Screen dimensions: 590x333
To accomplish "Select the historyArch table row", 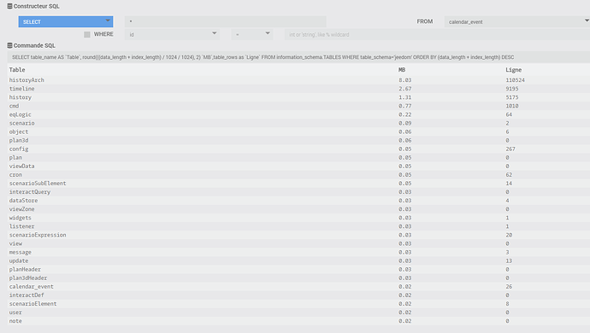I will pos(298,80).
